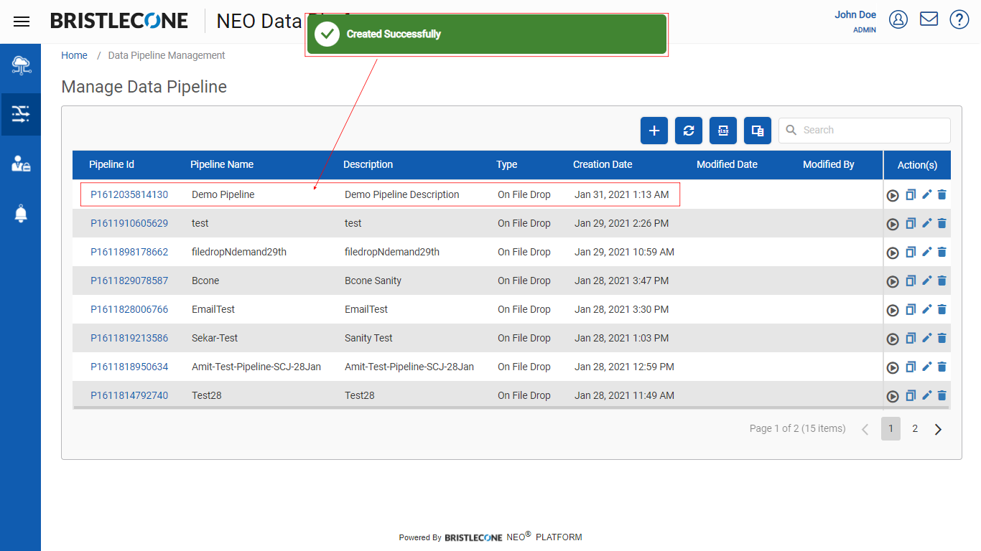
Task: Open the hamburger menu
Action: pos(22,22)
